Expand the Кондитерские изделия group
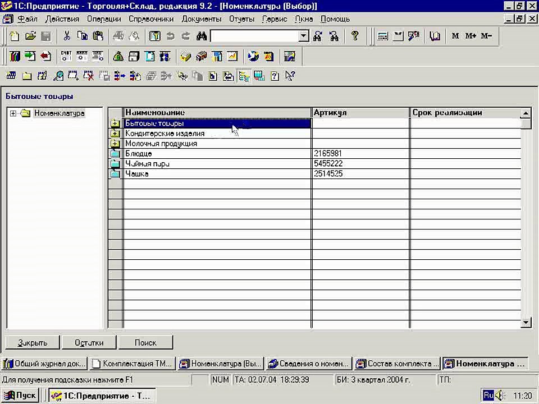Viewport: 539px width, 404px height. click(x=115, y=134)
